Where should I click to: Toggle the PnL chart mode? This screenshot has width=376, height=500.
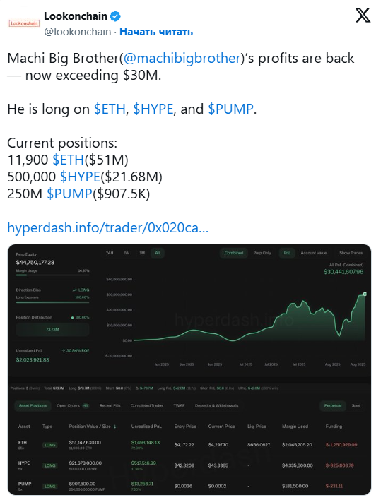pyautogui.click(x=287, y=253)
